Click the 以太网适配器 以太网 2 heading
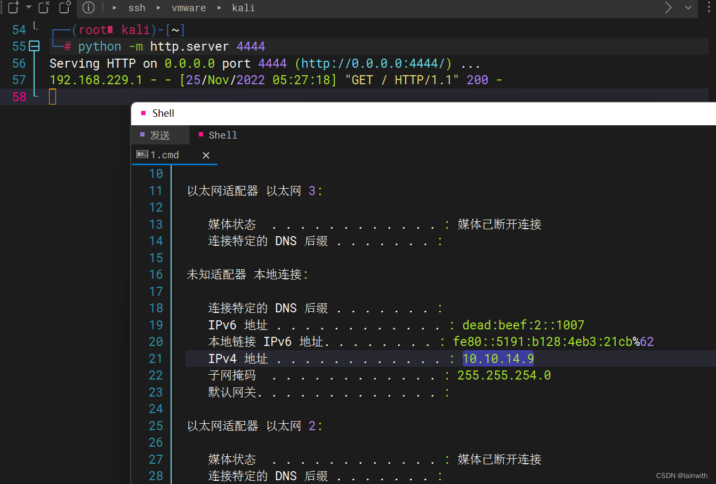 click(255, 426)
